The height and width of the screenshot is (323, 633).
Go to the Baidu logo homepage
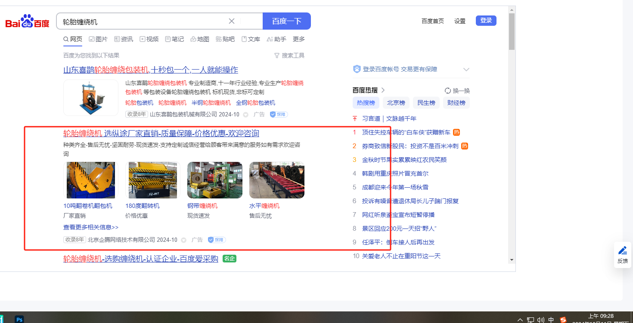click(28, 21)
